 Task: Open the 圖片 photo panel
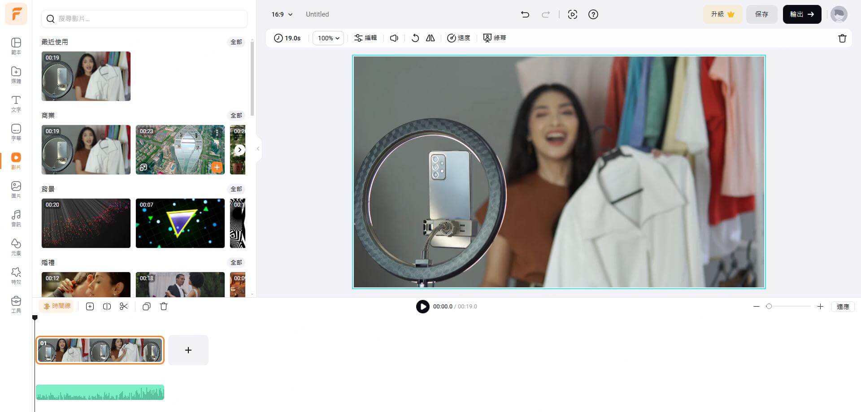pos(16,190)
